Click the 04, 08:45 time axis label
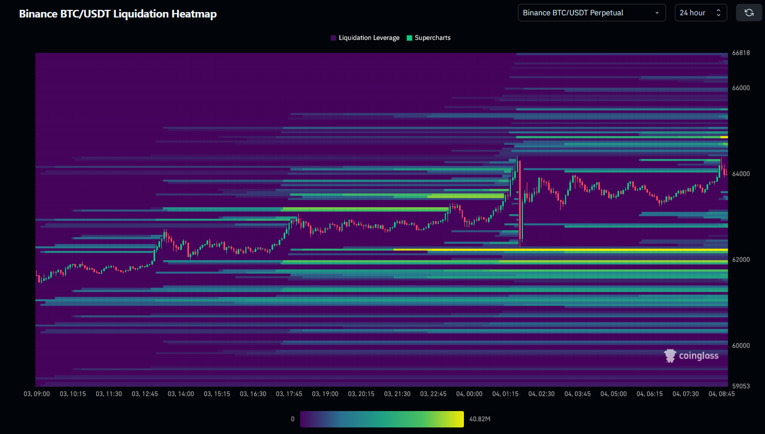 coord(721,394)
